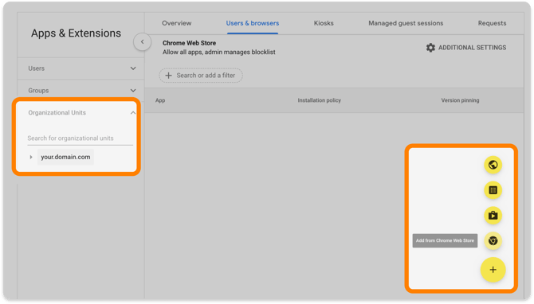
Task: Click the yellow plus add button
Action: [x=493, y=270]
